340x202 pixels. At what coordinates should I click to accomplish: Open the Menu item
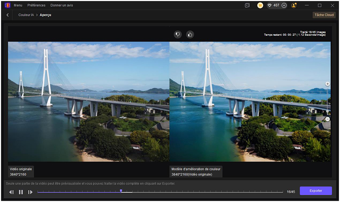coord(18,6)
